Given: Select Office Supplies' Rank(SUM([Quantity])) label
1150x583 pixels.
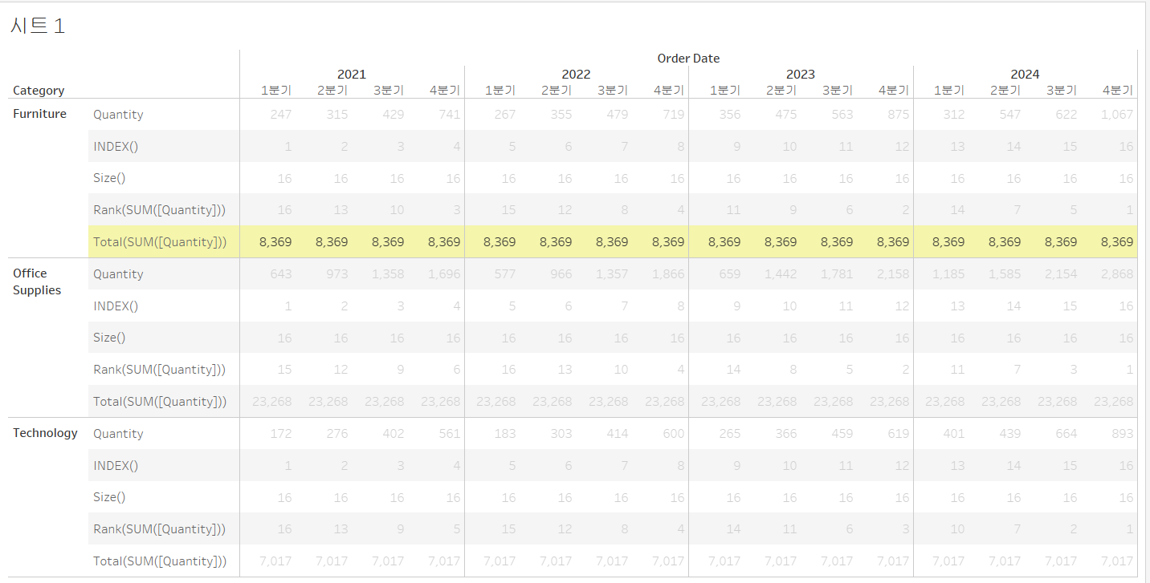Looking at the screenshot, I should 159,370.
